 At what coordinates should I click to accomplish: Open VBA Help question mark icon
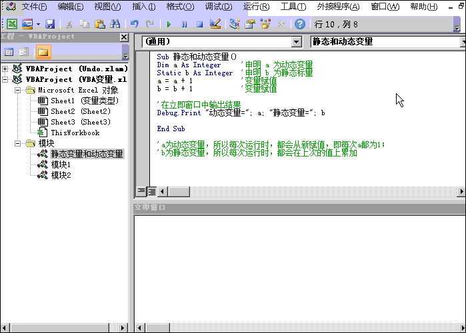pos(300,24)
